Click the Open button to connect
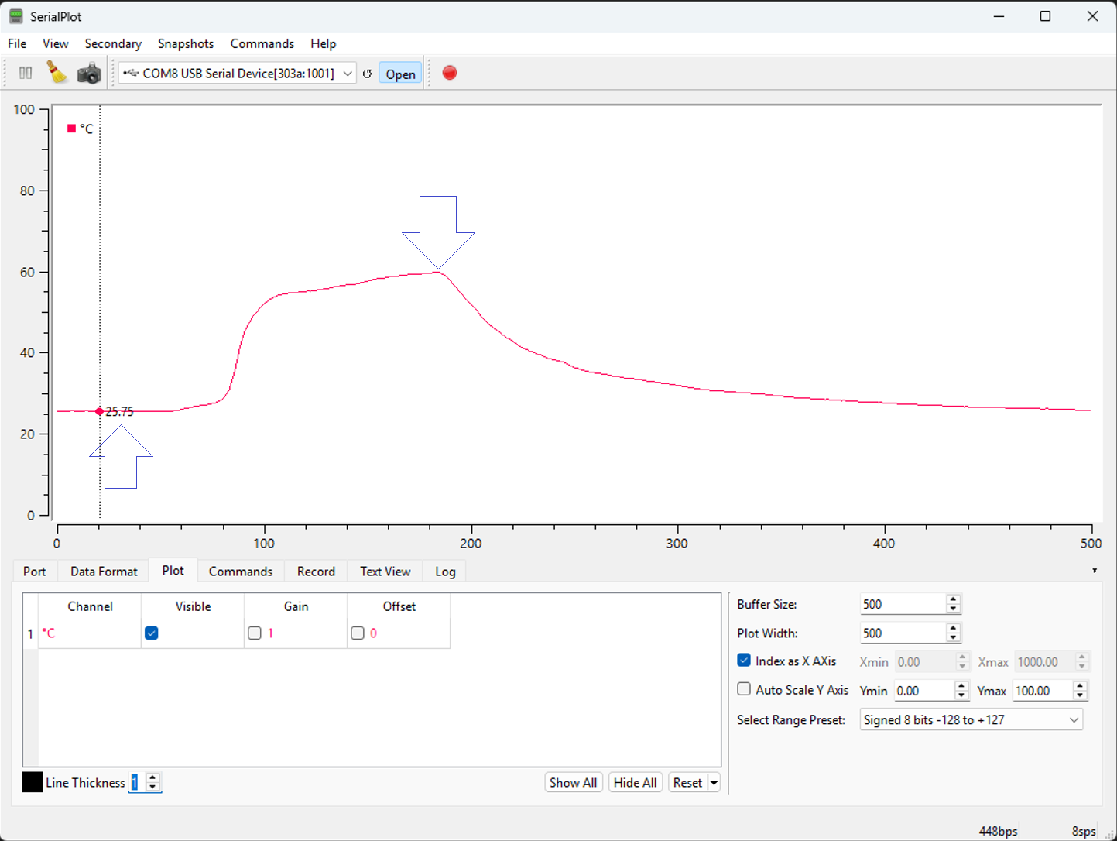Image resolution: width=1117 pixels, height=841 pixels. [399, 73]
